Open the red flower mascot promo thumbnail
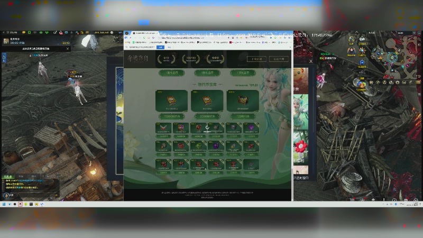 pyautogui.click(x=301, y=147)
